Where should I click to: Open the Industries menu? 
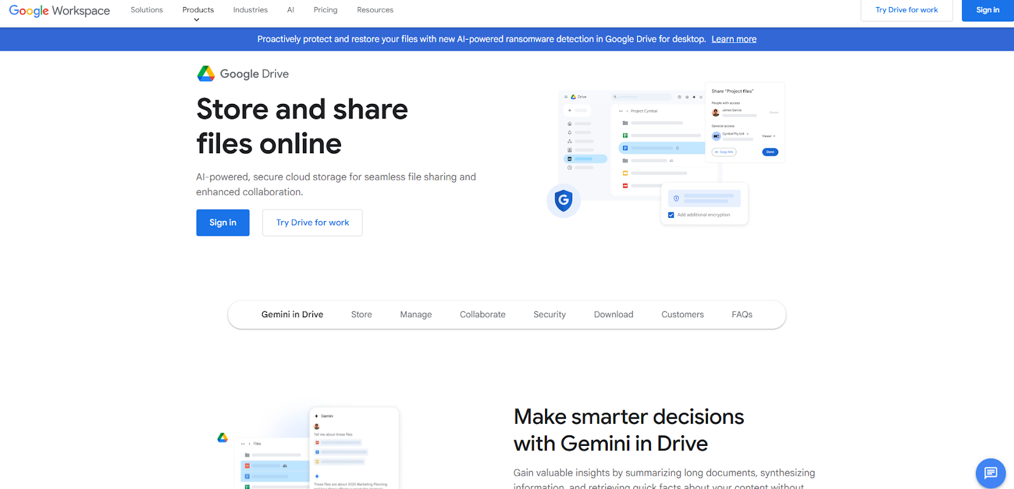[250, 10]
